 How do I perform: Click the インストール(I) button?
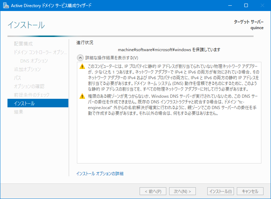220,191
